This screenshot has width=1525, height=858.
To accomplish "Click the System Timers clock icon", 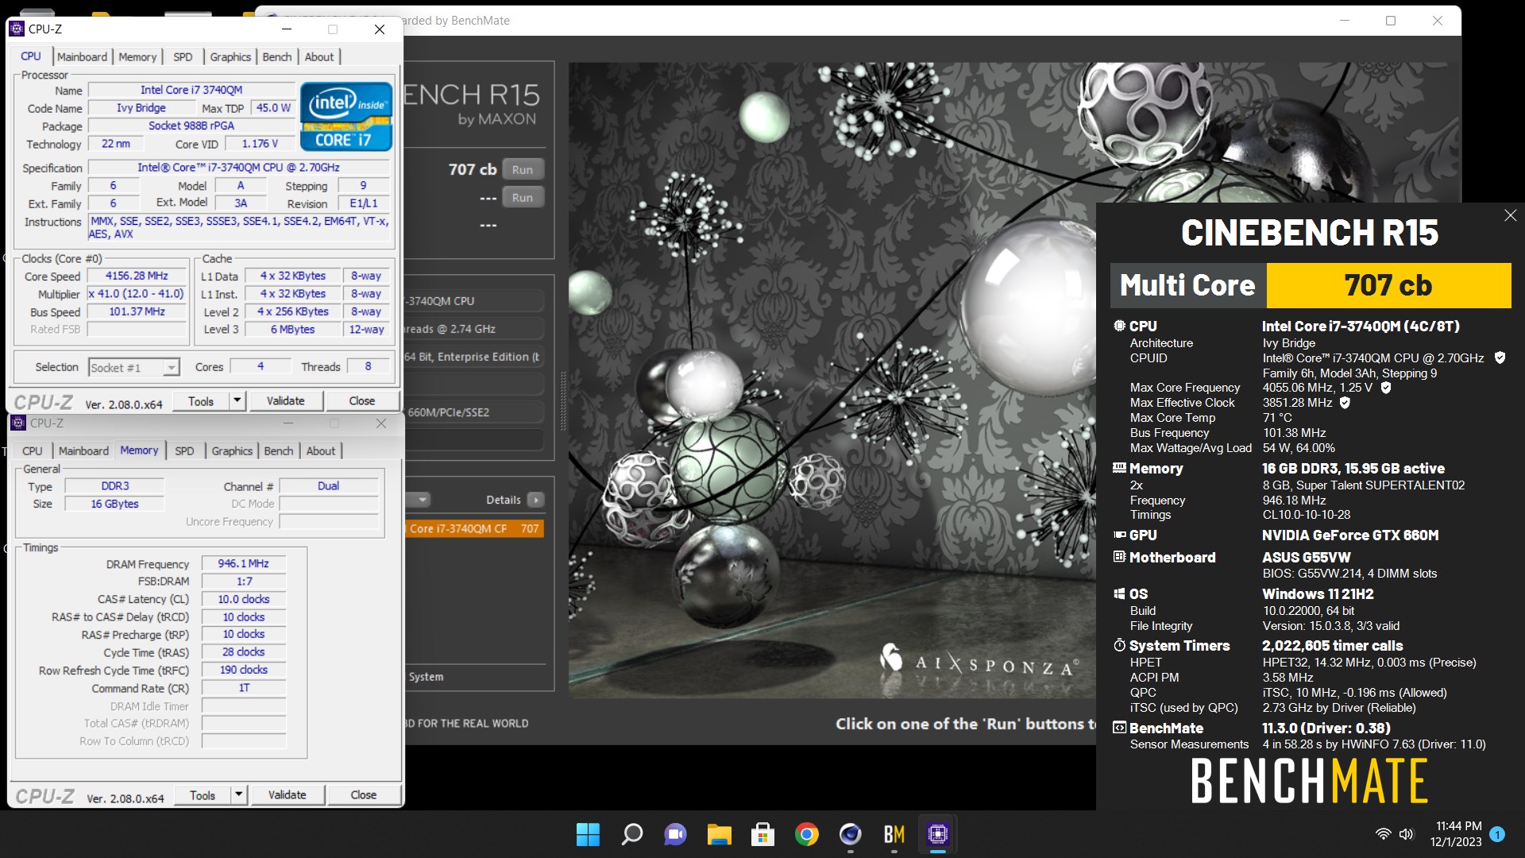I will pyautogui.click(x=1119, y=646).
